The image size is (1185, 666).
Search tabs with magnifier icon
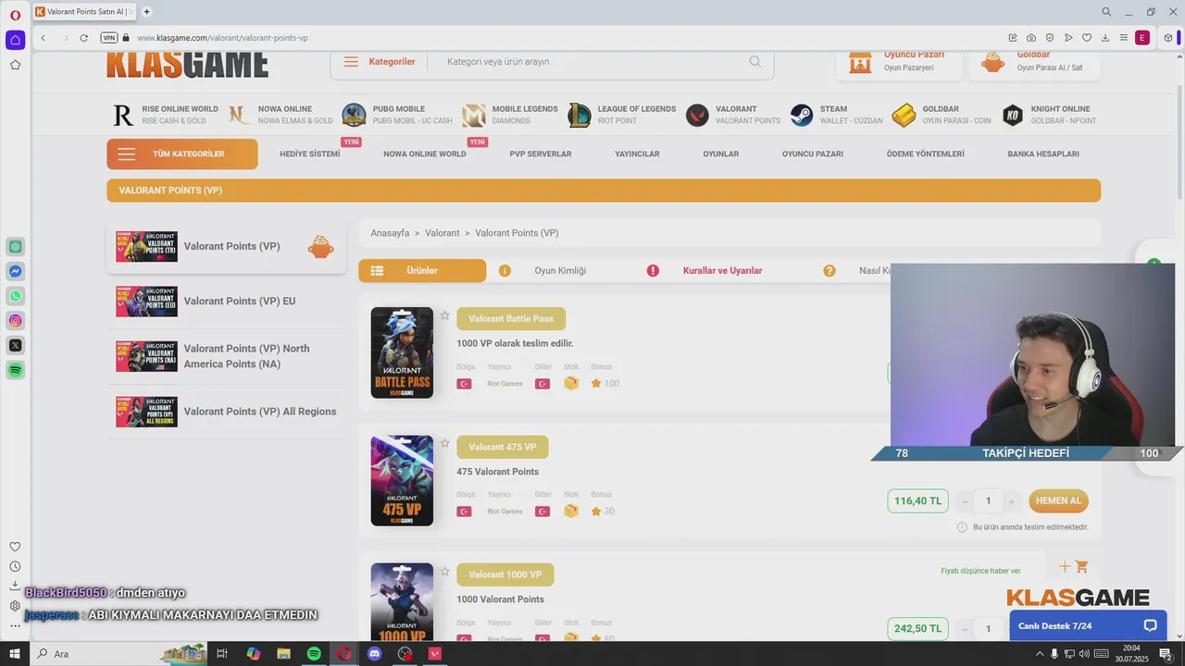point(1106,12)
